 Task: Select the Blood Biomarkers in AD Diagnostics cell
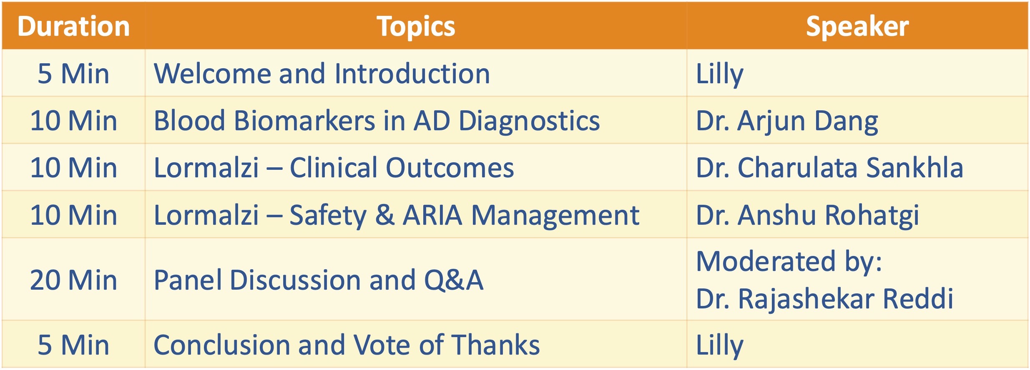[x=416, y=120]
